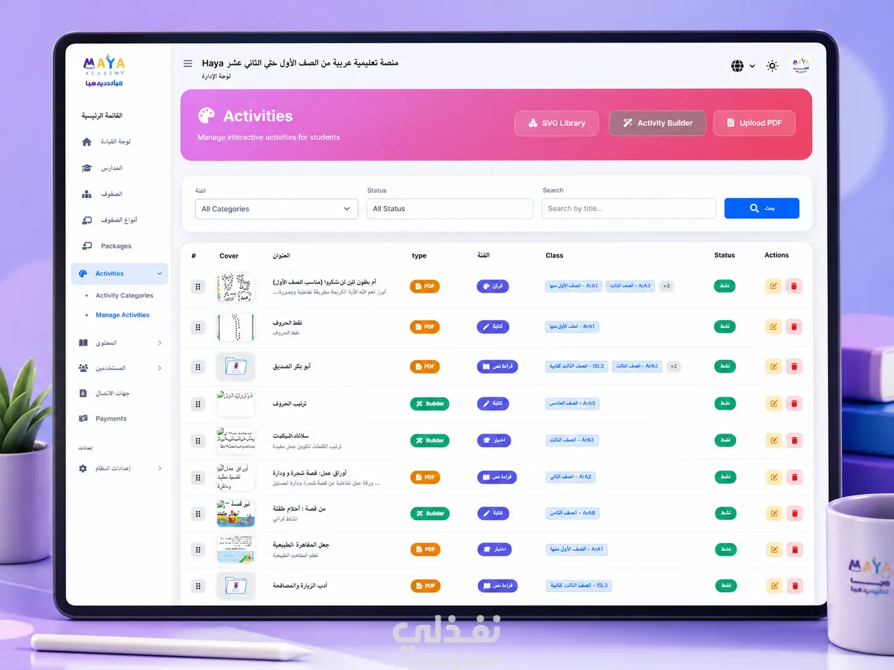Click the gear icon for إعدادات النظام

pyautogui.click(x=83, y=468)
